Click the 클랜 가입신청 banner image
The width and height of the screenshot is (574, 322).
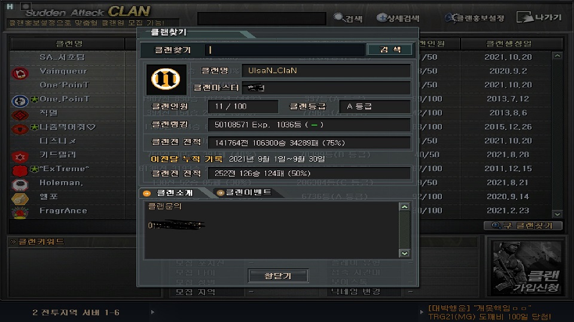click(526, 268)
